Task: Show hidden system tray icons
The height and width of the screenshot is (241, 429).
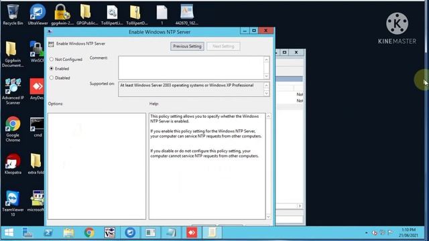Action: click(367, 233)
